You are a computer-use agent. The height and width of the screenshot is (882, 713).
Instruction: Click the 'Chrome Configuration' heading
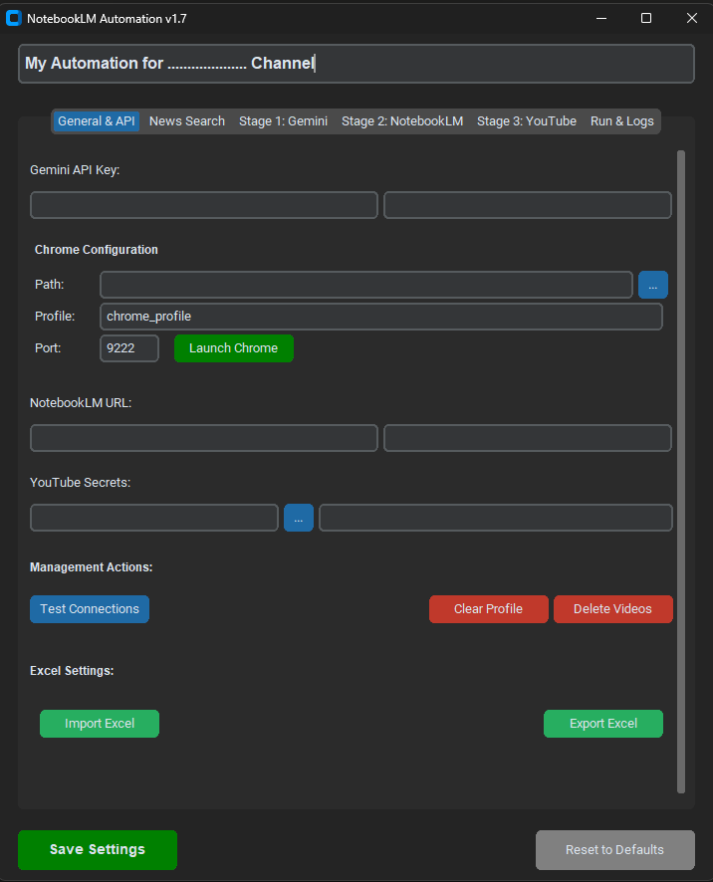pos(97,250)
